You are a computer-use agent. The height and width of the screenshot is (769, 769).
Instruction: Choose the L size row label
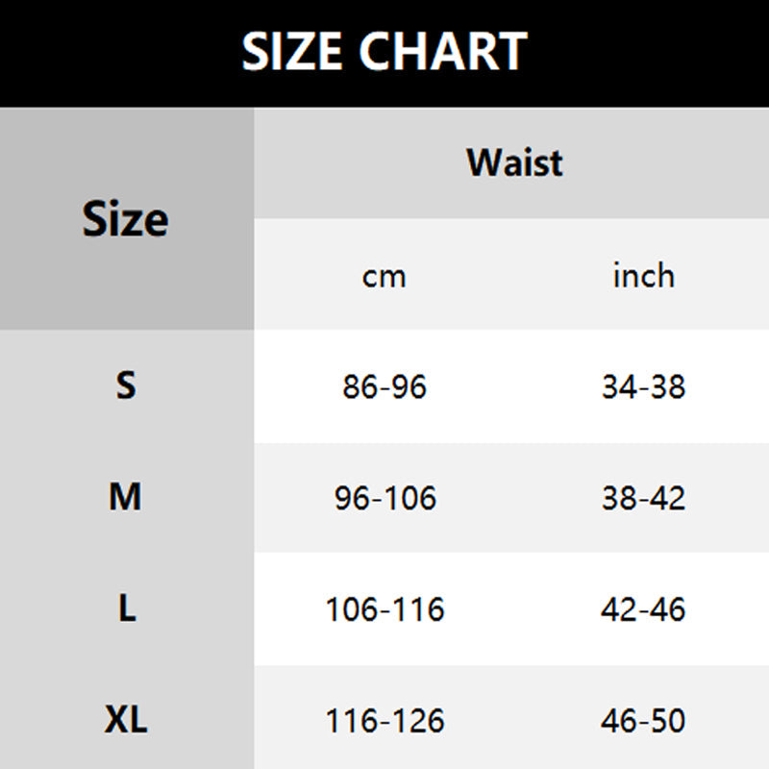(126, 609)
